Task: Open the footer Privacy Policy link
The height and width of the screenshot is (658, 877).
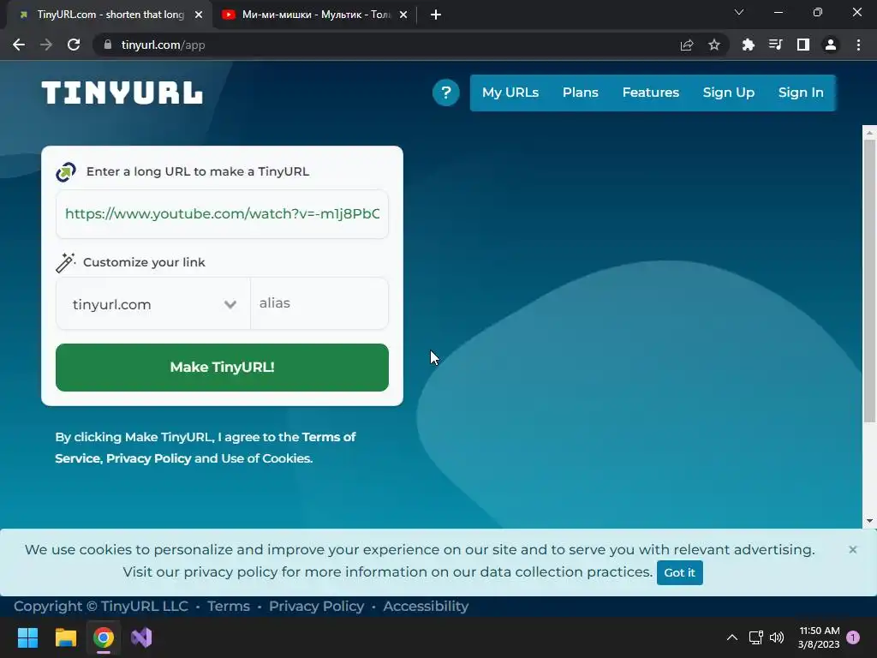Action: tap(316, 606)
